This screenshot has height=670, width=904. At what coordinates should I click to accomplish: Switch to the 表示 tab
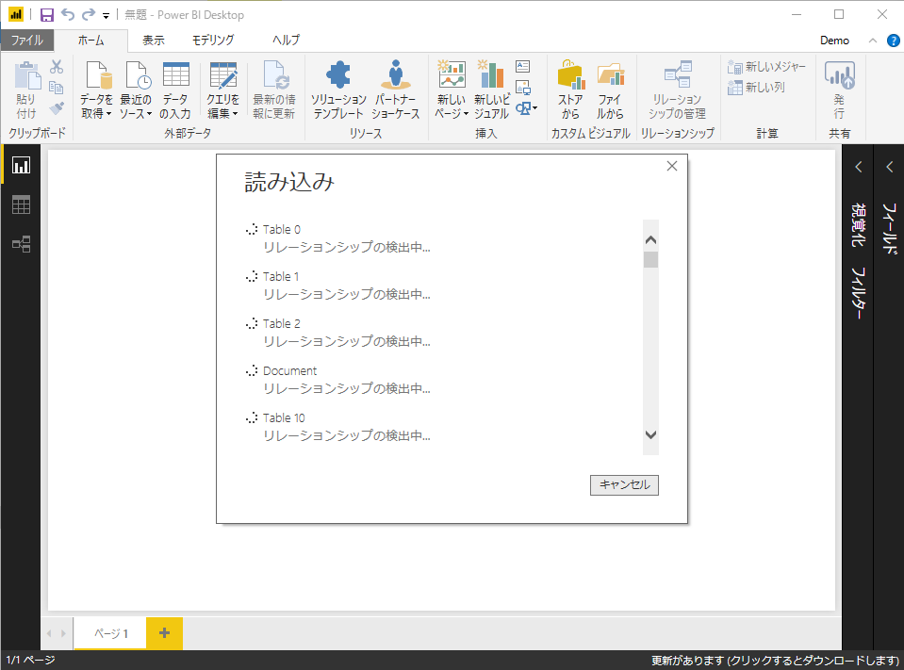[x=154, y=41]
